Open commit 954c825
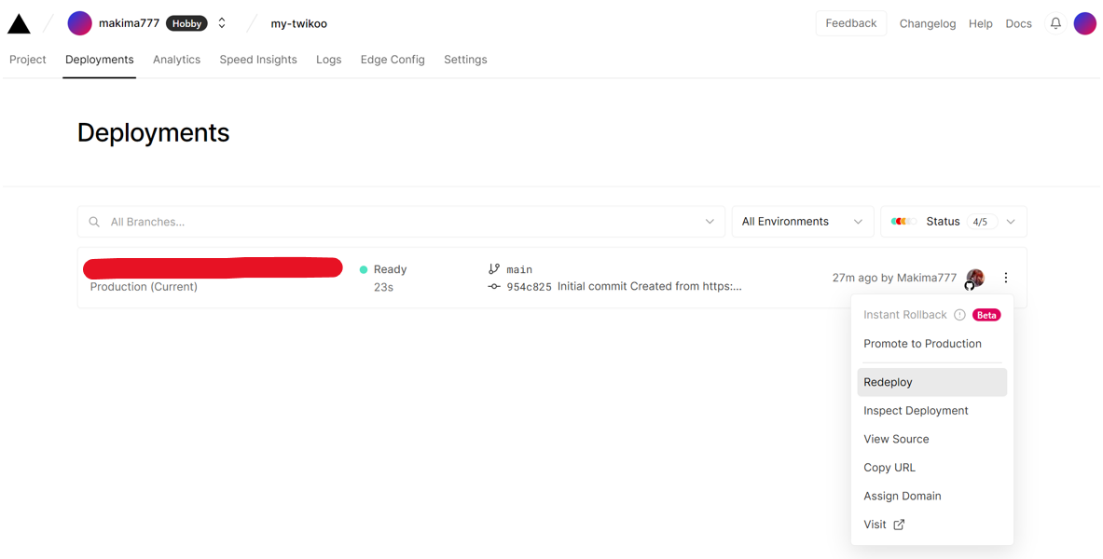Image resolution: width=1103 pixels, height=559 pixels. point(529,287)
